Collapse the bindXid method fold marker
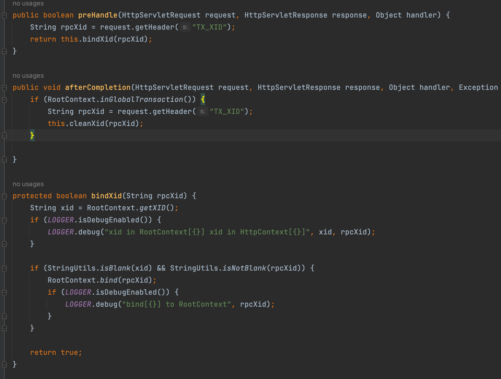Viewport: 501px width, 379px height. [4, 196]
